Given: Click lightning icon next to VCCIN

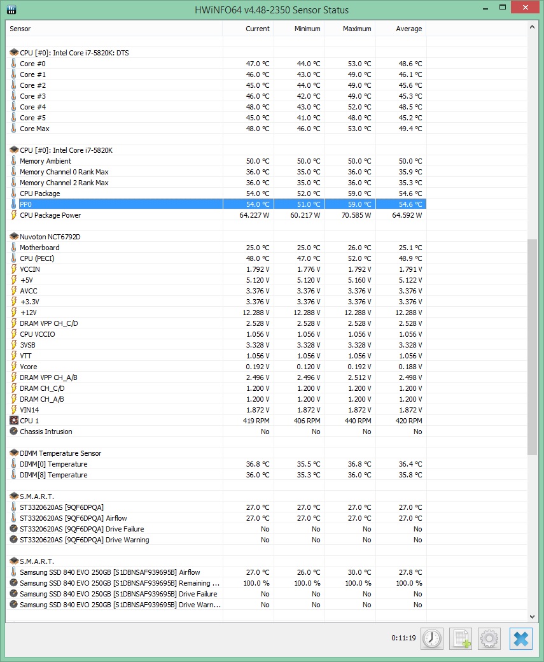Looking at the screenshot, I should 13,269.
